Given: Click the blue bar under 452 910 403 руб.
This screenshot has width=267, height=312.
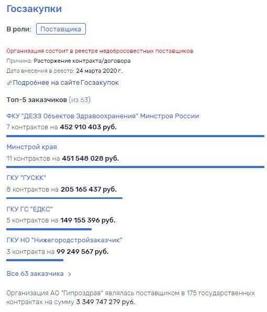Looking at the screenshot, I should (x=135, y=136).
